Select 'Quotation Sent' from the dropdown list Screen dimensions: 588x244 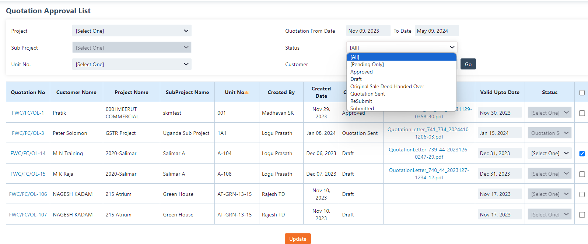pyautogui.click(x=368, y=94)
